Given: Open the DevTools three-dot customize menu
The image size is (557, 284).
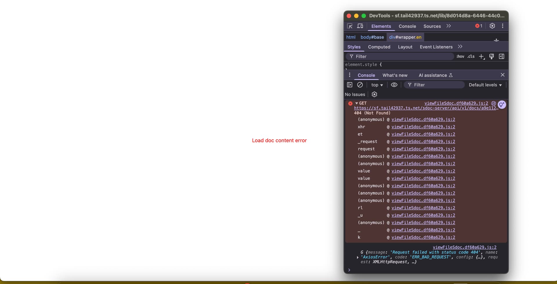Looking at the screenshot, I should [x=502, y=26].
